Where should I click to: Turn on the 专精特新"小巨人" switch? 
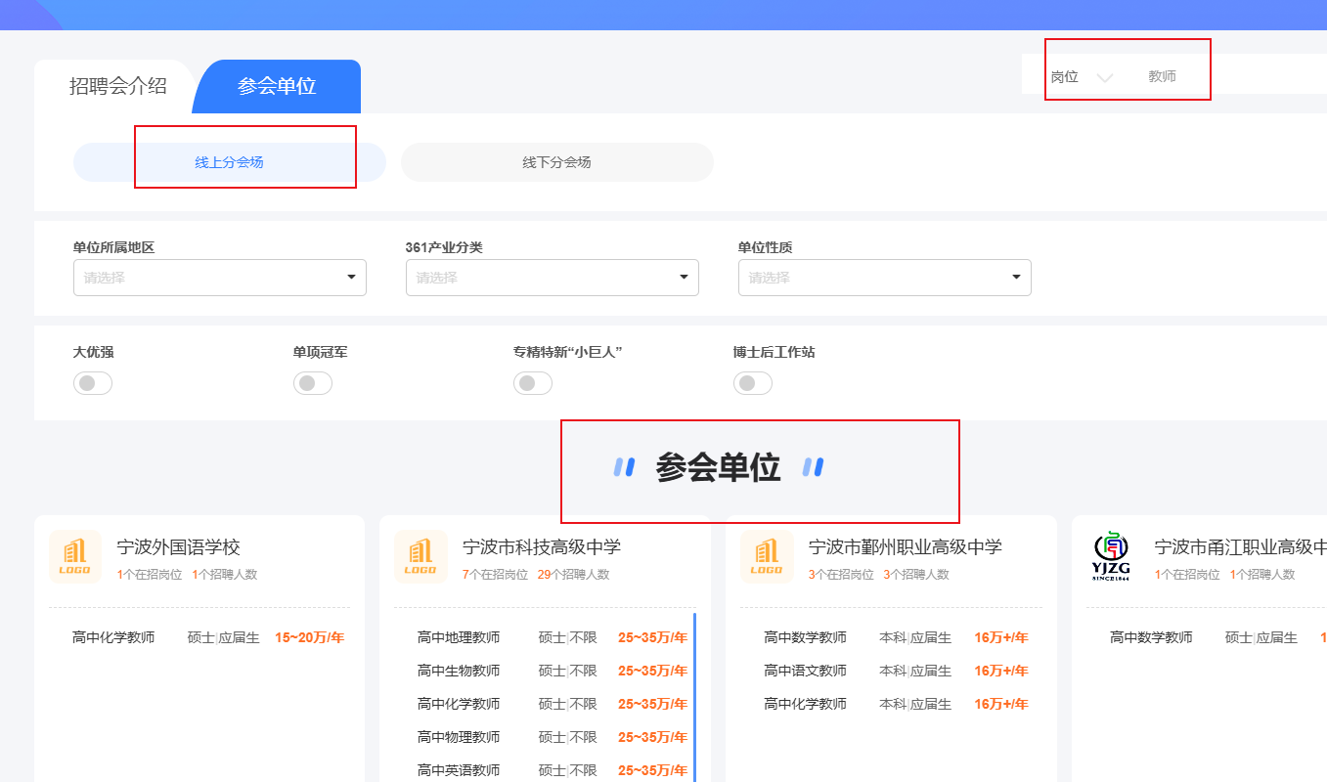pos(533,383)
